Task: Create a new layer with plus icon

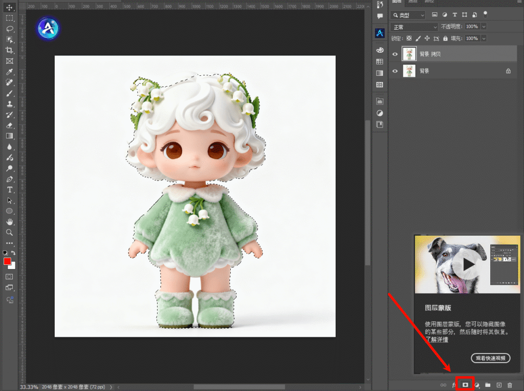Action: coord(499,385)
